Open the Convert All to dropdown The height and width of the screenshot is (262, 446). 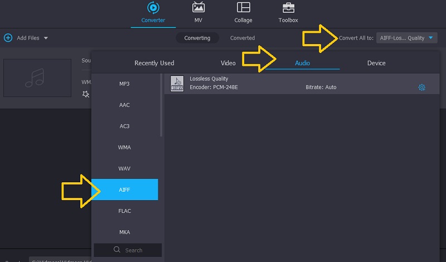pos(407,38)
